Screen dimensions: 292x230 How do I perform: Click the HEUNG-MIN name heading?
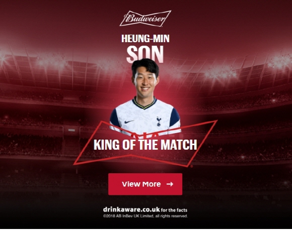145,39
